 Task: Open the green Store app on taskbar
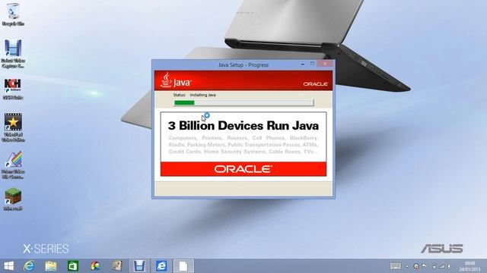[x=73, y=266]
